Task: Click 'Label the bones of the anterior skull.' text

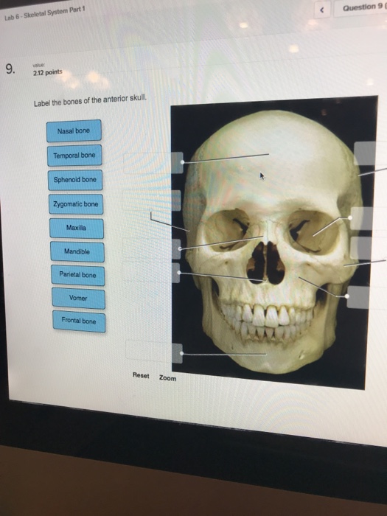Action: click(x=90, y=100)
